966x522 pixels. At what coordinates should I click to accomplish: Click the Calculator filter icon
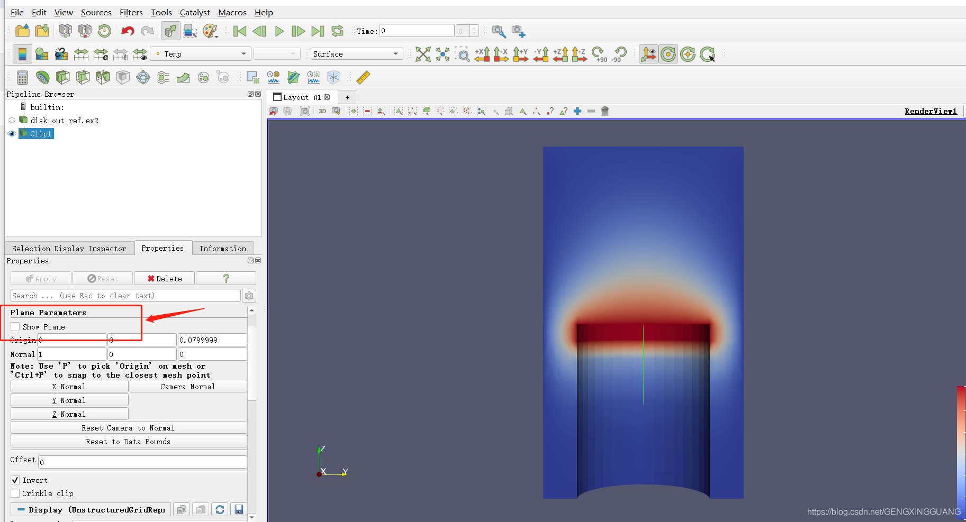tap(22, 78)
